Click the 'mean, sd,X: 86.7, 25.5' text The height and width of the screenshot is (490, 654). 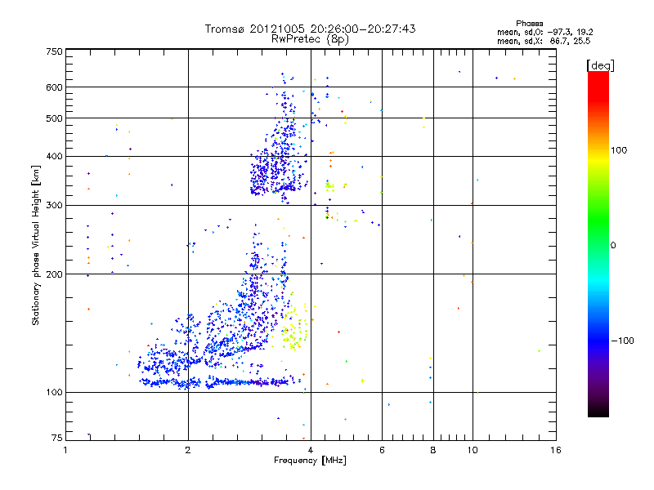click(544, 41)
